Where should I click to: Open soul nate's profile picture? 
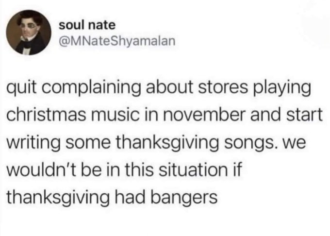pyautogui.click(x=29, y=33)
